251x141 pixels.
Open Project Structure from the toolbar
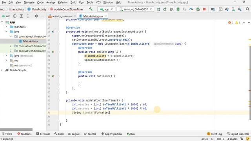click(x=213, y=9)
